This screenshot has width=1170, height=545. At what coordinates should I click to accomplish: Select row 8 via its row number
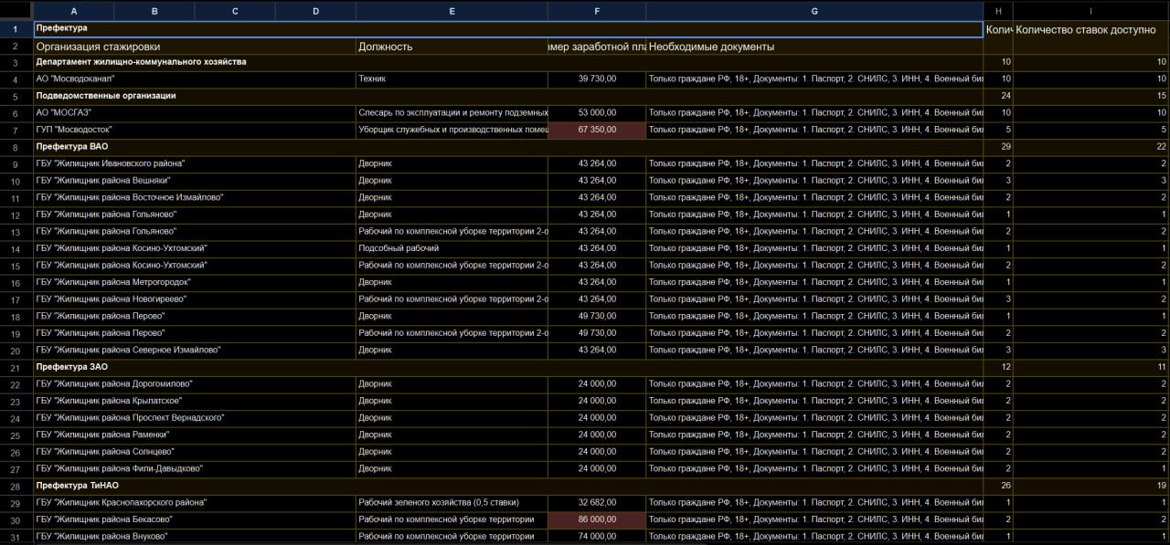[x=16, y=146]
